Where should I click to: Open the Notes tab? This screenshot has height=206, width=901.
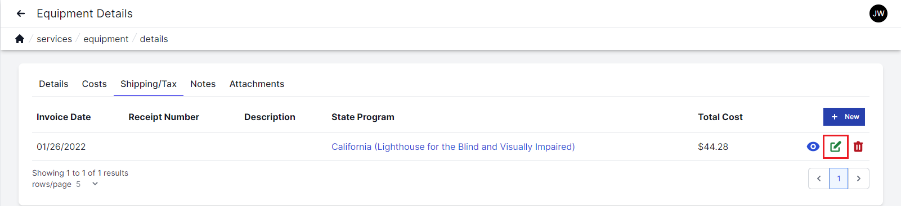(203, 84)
